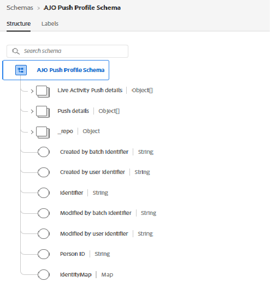
Task: Select the Identifier field label
Action: click(x=72, y=193)
